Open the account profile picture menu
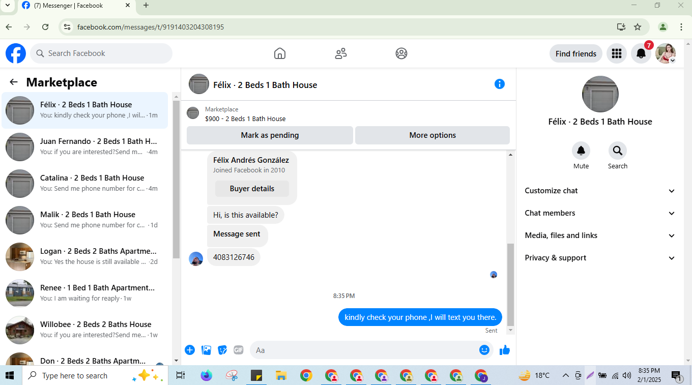Viewport: 692px width, 385px height. 666,53
